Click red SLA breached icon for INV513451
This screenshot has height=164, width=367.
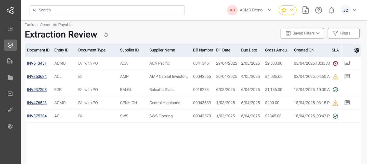click(335, 63)
